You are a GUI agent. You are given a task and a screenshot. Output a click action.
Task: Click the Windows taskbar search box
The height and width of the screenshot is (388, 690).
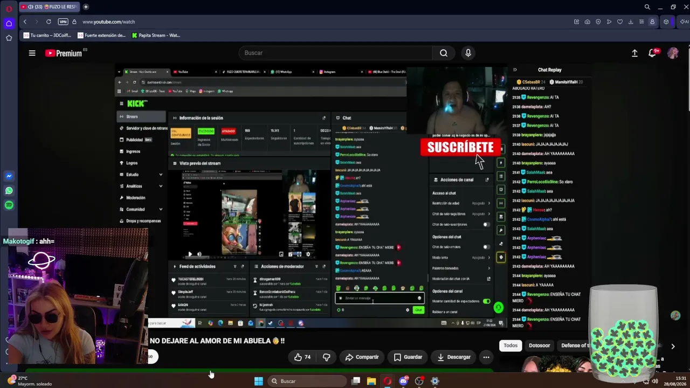[307, 381]
